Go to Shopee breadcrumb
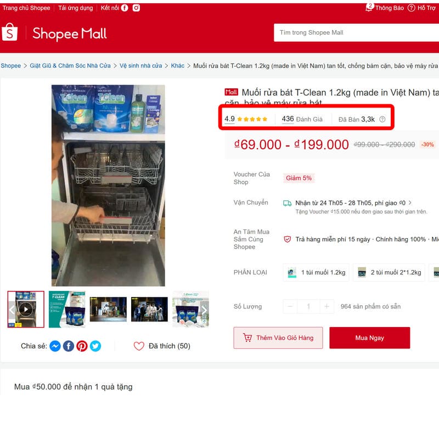 pyautogui.click(x=10, y=65)
